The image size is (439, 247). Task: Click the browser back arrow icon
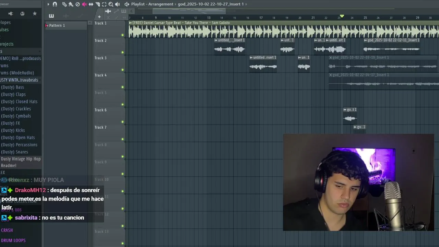tap(11, 14)
